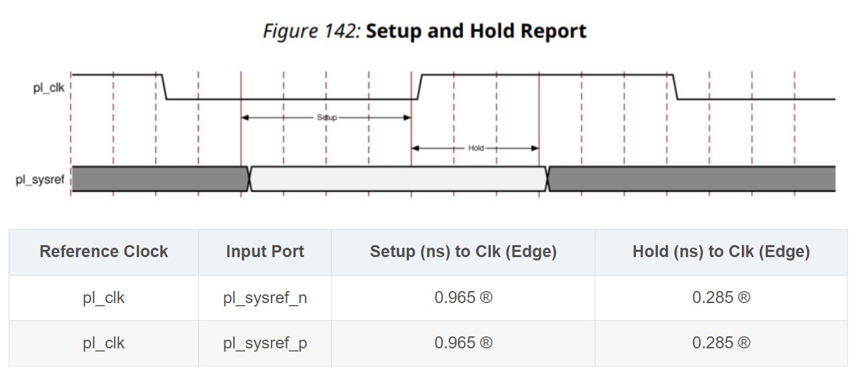Screen dimensions: 855x379
Task: Click pl_clk reference clock in first row
Action: [104, 298]
